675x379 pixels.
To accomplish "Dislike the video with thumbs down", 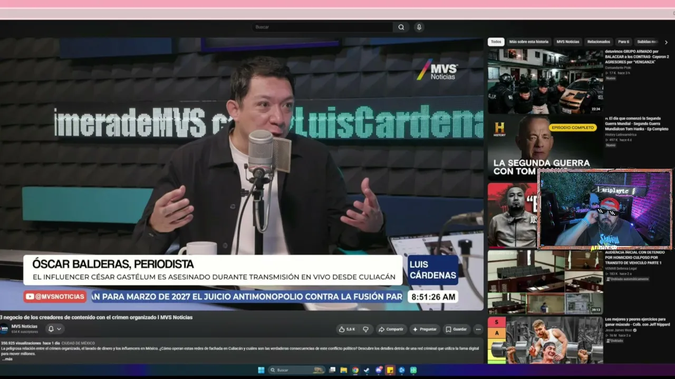I will point(365,330).
